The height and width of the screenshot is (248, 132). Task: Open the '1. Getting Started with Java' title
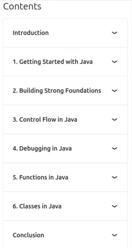click(x=53, y=62)
